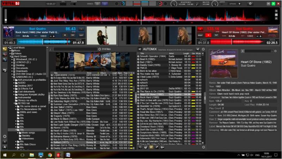Collapse the Hard Drives tree node
Screen dimensions: 282x159
(x=10, y=56)
